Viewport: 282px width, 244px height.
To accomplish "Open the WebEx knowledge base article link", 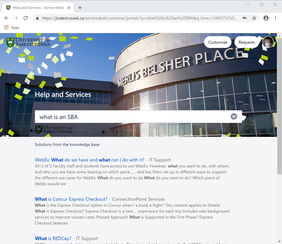I will coord(90,160).
